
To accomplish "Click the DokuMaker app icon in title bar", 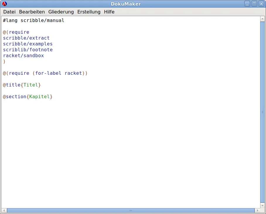I will (5, 4).
